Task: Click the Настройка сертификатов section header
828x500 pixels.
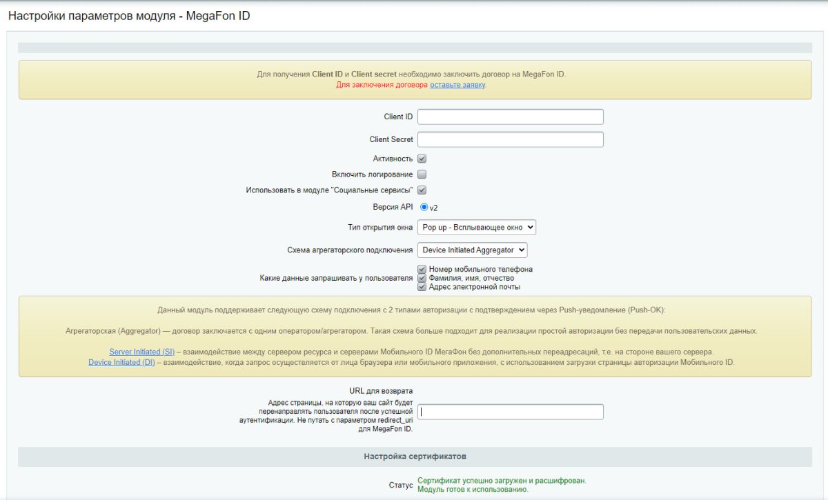Action: pyautogui.click(x=413, y=456)
